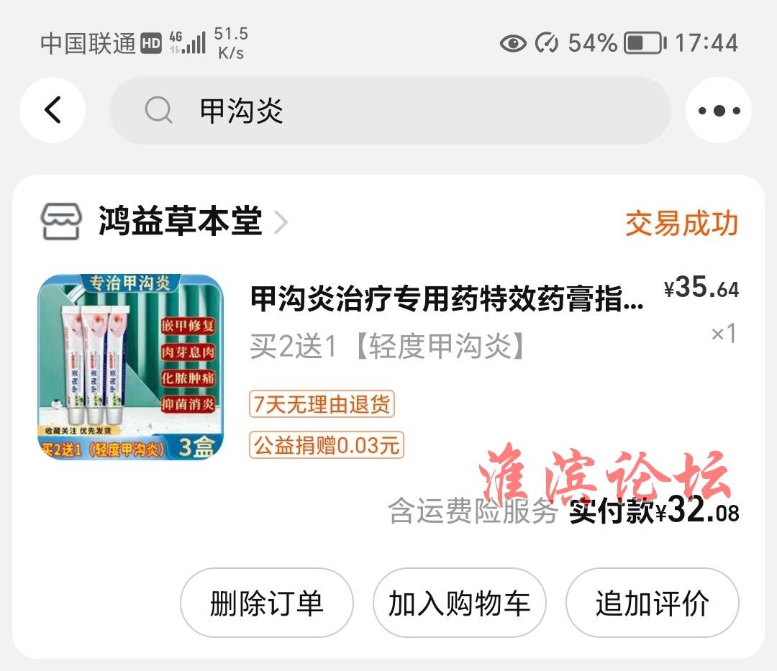
Task: Tap the shop storefront icon
Action: [x=61, y=222]
